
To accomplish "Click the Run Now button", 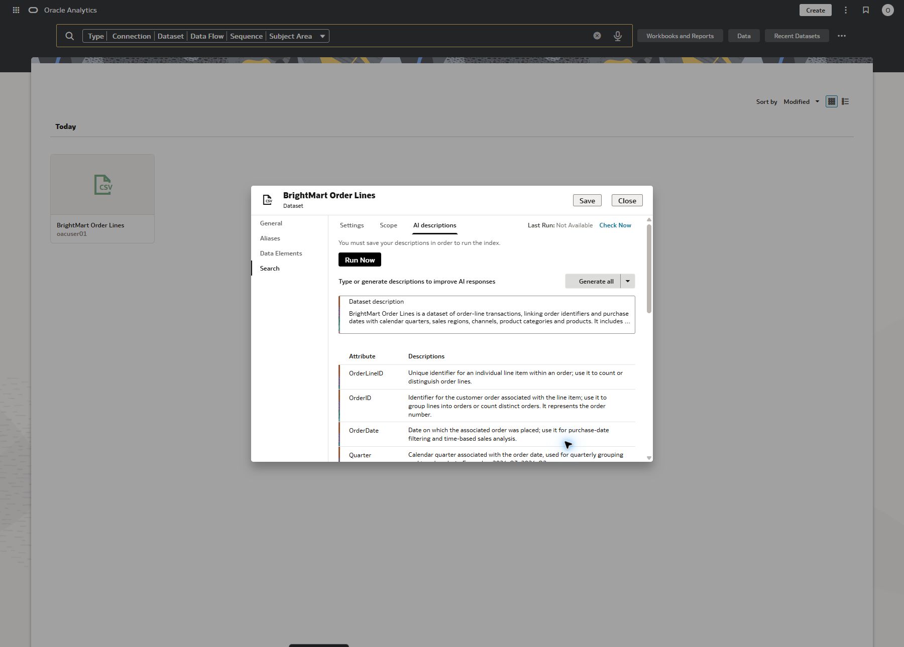I will pyautogui.click(x=360, y=260).
